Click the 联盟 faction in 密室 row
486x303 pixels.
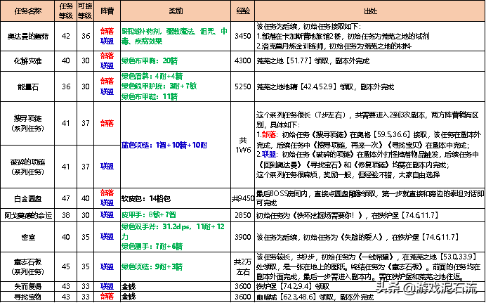pyautogui.click(x=107, y=237)
